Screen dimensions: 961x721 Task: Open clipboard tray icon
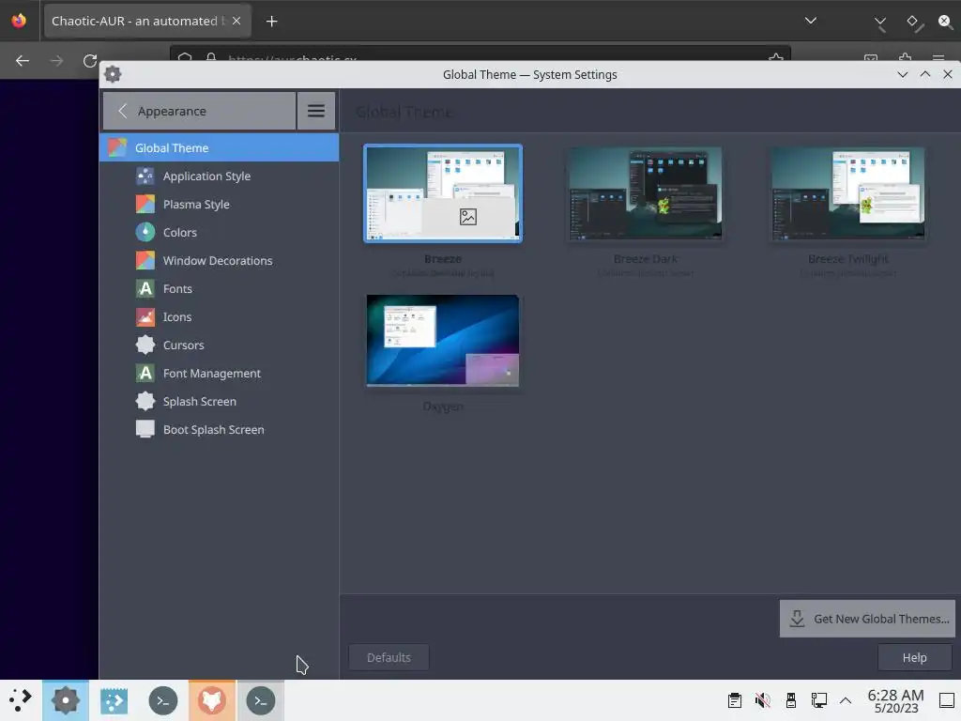click(734, 700)
